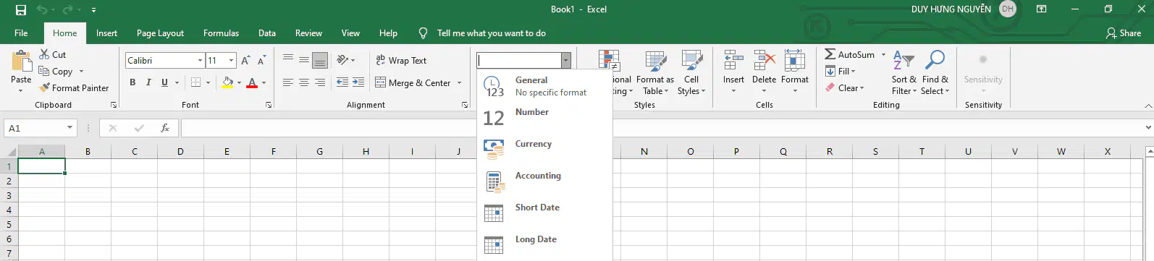Click inside the Number Format box
The image size is (1154, 261).
(519, 61)
